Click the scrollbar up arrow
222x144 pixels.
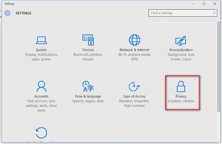pos(219,20)
